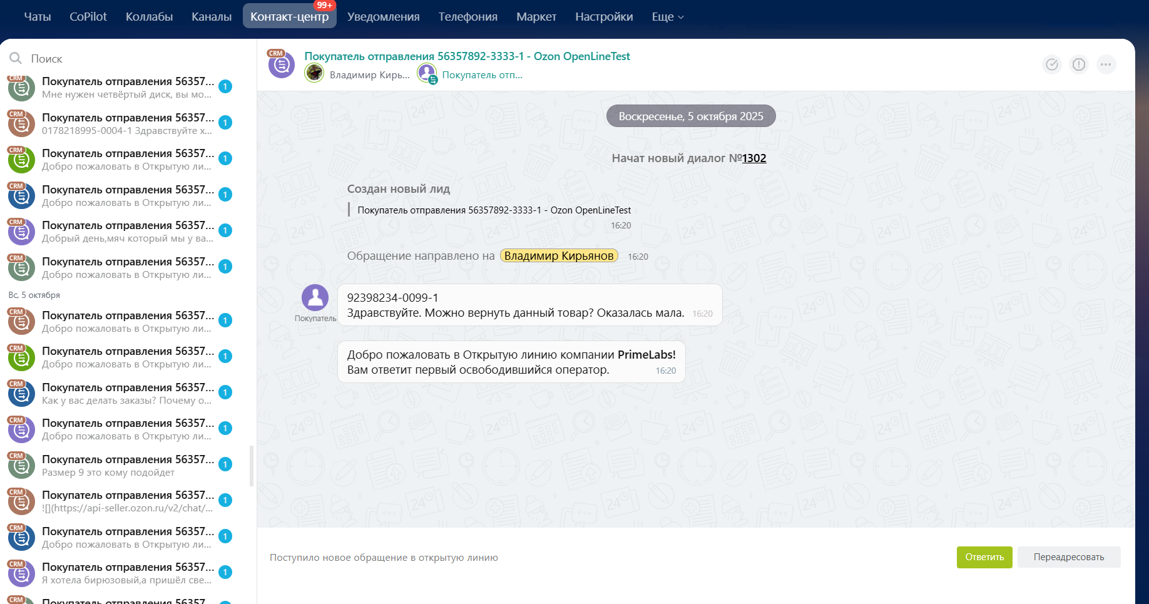Click the Переадресовать button
This screenshot has width=1149, height=604.
coord(1068,557)
